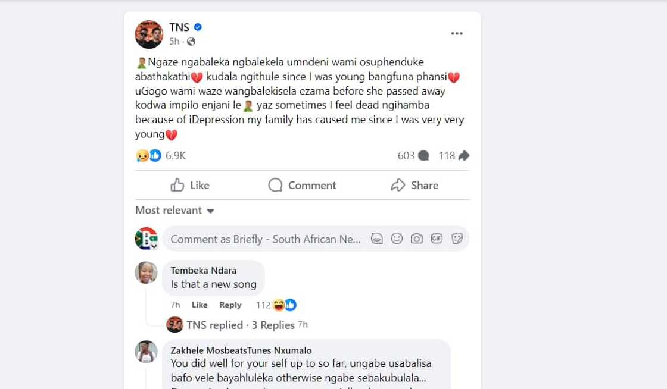View the post reactions emoji summary

tap(148, 156)
